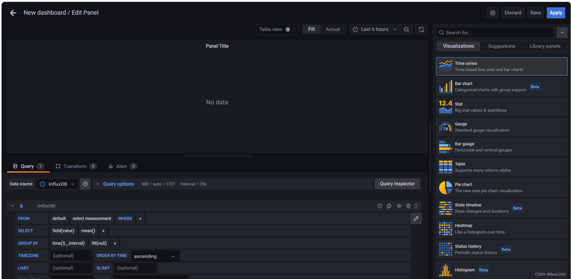Open the Query inspector
This screenshot has width=571, height=279.
[397, 184]
